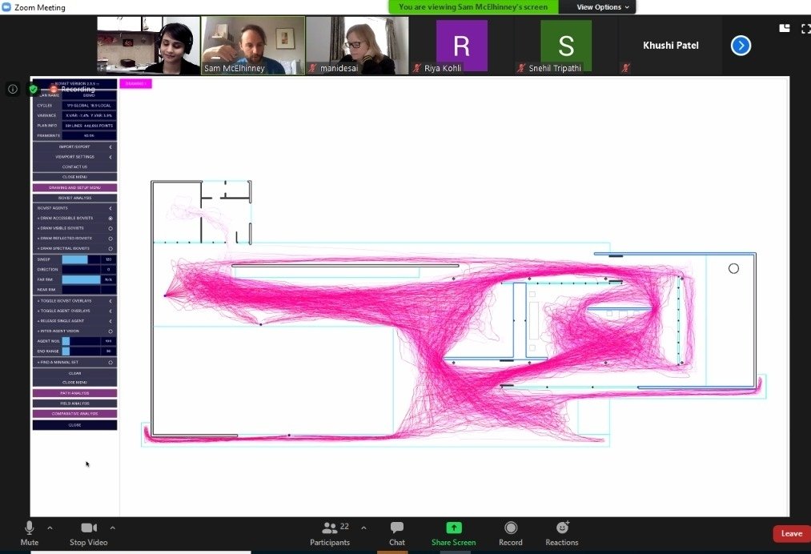The width and height of the screenshot is (811, 554).
Task: Expand Import/Export section
Action: (x=74, y=147)
